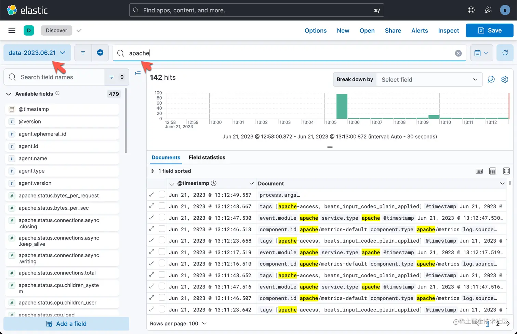Viewport: 517px width, 334px height.
Task: Open the 1 field sorted control
Action: [x=171, y=171]
